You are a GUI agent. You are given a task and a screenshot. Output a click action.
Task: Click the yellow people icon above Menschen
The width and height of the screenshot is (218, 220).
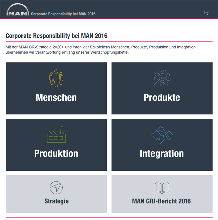tap(56, 78)
